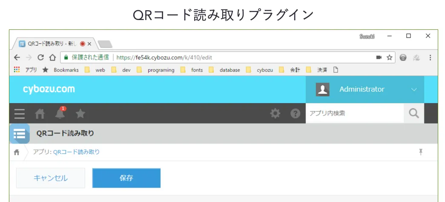Click the pin icon on breadcrumb bar
This screenshot has height=202, width=445.
[421, 152]
